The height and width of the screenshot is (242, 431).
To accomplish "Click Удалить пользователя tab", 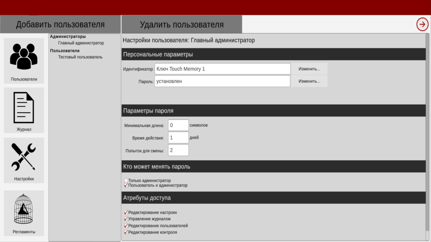I will click(x=181, y=24).
